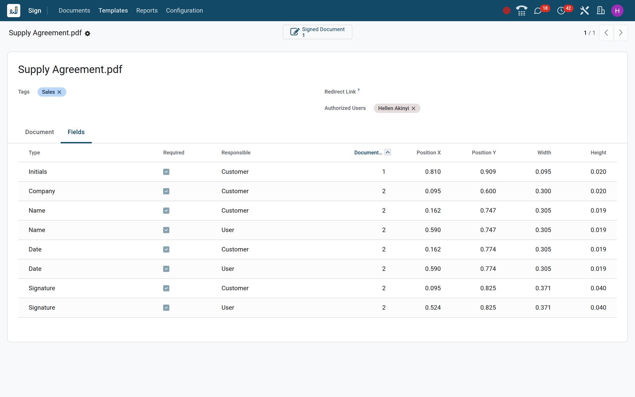Image resolution: width=635 pixels, height=397 pixels.
Task: Click the record pager 1 / 1 counter
Action: [589, 33]
